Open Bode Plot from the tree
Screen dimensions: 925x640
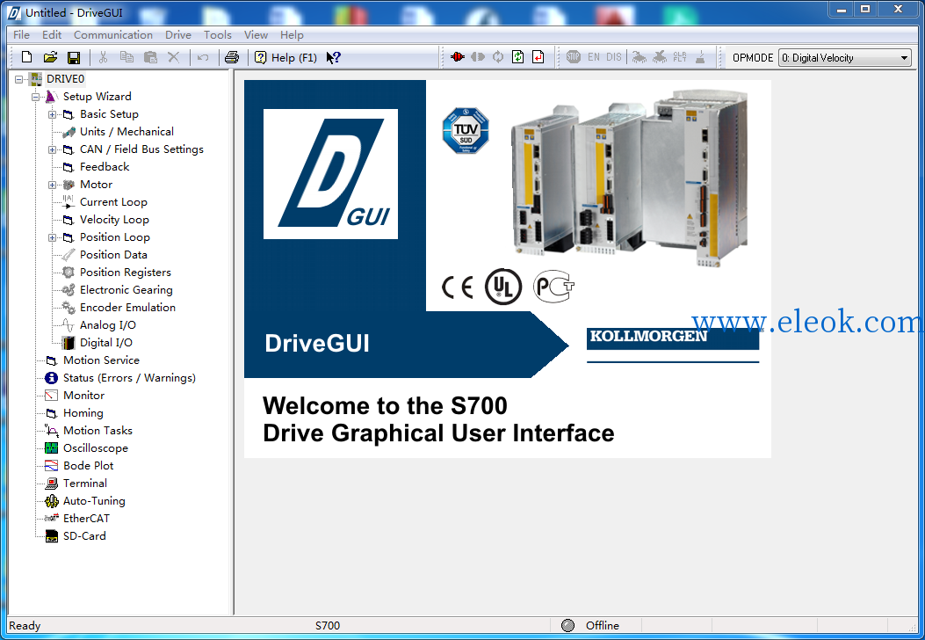pyautogui.click(x=89, y=466)
